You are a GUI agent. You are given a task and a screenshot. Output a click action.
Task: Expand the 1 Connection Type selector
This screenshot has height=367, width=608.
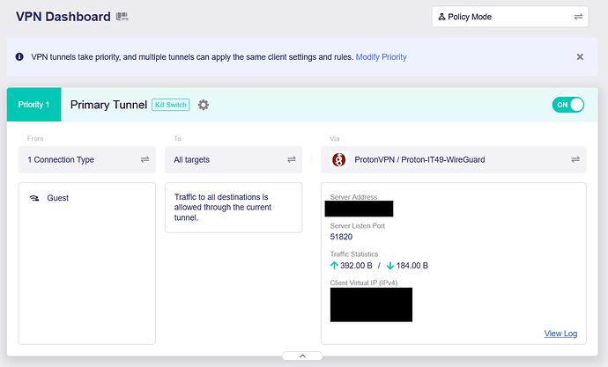click(x=88, y=159)
